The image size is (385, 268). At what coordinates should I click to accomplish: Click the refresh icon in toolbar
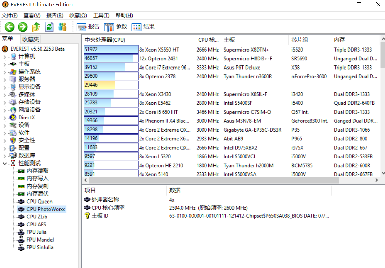(49, 27)
